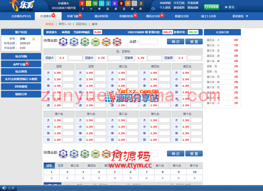Image resolution: width=263 pixels, height=191 pixels.
Task: Click 冠军 大 bet amount field
Action: (68, 73)
